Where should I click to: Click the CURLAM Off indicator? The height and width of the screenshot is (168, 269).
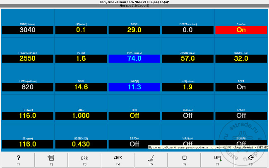coord(188,116)
